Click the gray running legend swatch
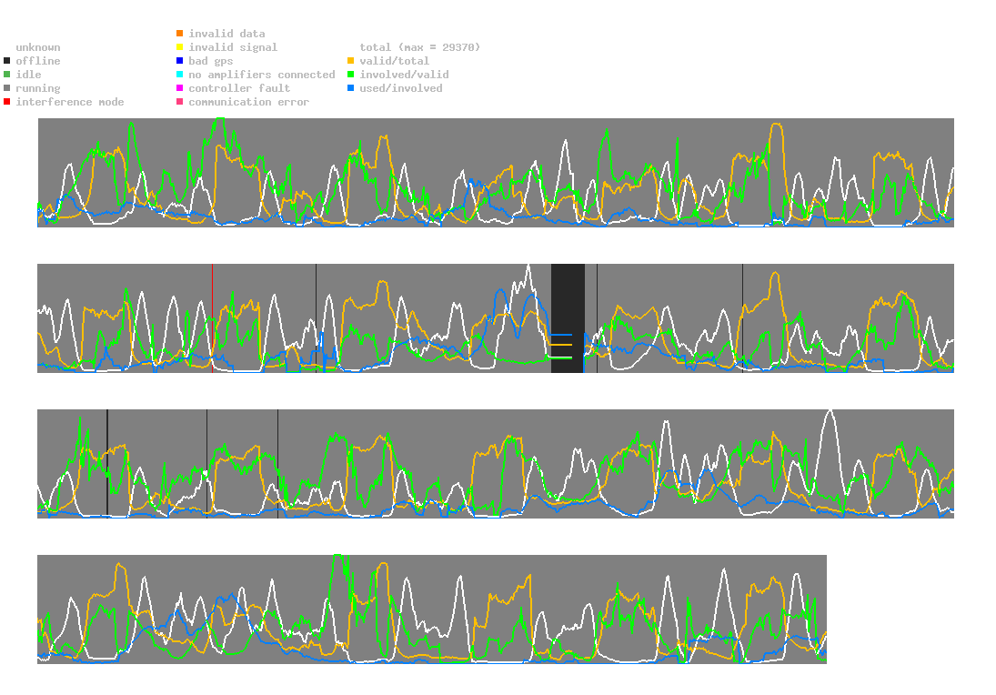The image size is (996, 695). (x=7, y=88)
